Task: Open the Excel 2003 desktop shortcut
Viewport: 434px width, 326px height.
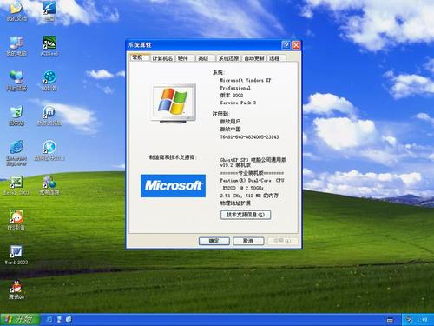Action: click(16, 185)
